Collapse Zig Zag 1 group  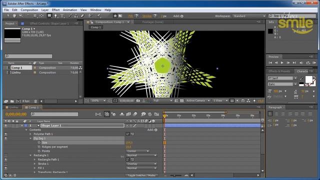30,138
